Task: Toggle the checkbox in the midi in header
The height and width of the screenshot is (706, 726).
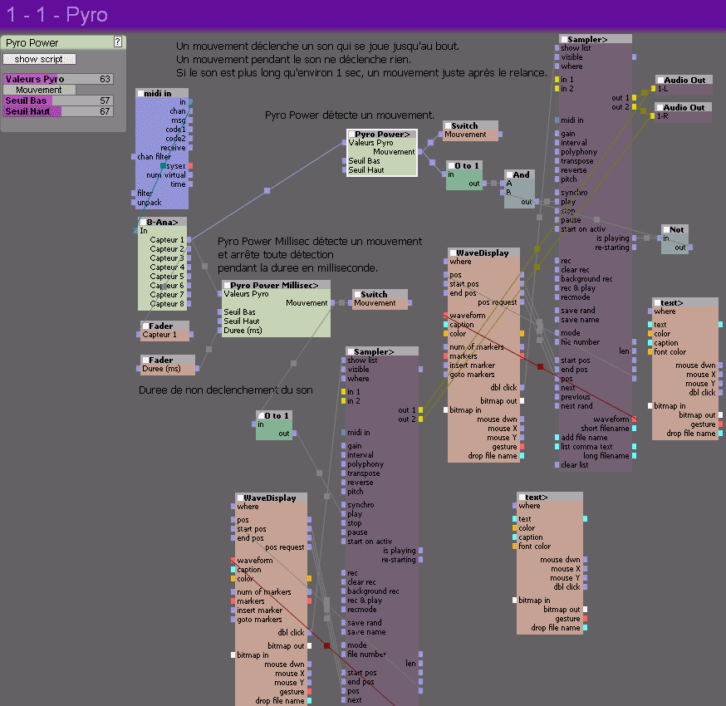Action: point(140,93)
